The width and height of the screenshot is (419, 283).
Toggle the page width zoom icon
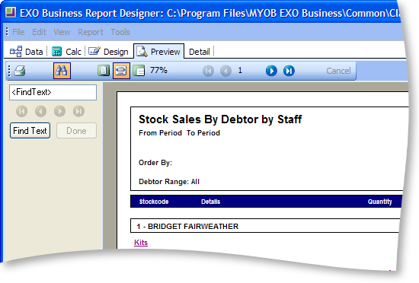point(121,71)
